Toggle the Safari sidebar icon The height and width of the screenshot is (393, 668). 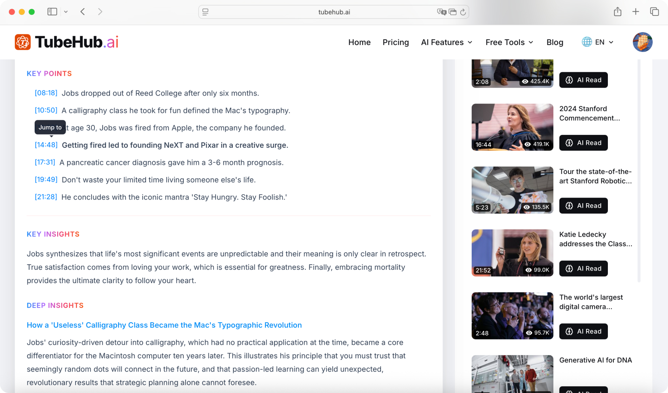tap(52, 12)
